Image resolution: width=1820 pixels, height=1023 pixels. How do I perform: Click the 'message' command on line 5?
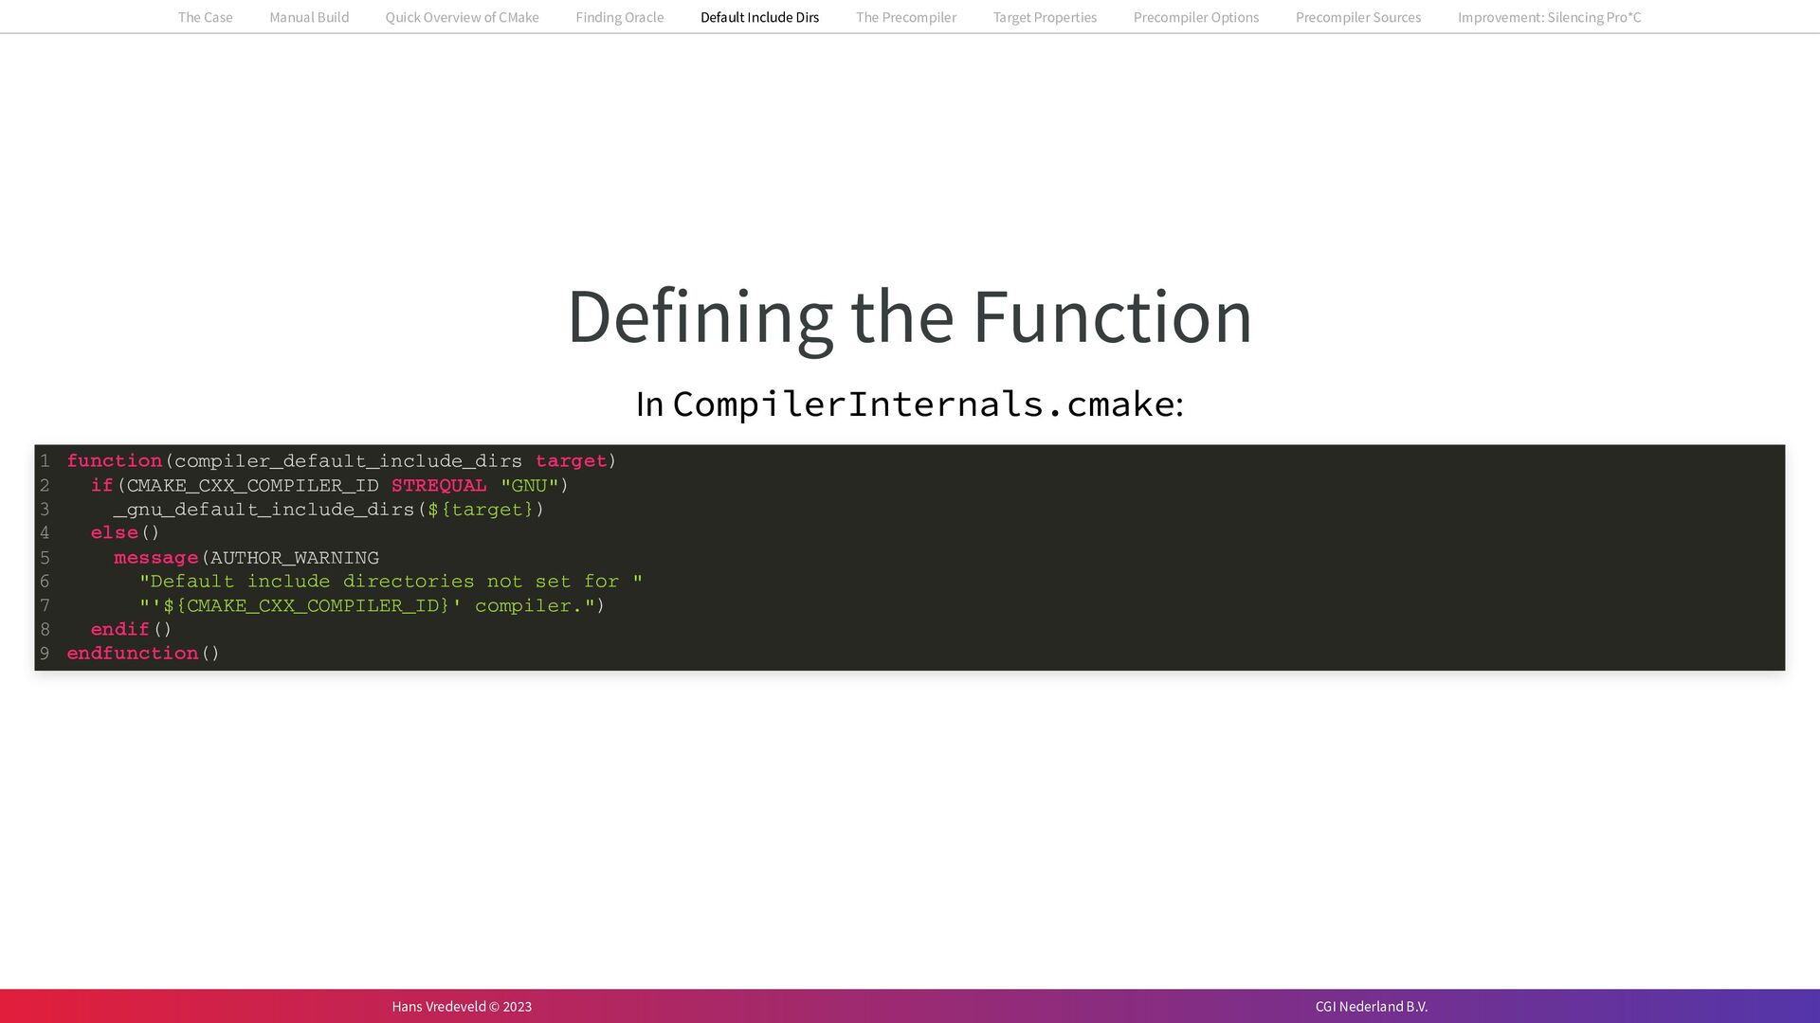click(155, 558)
